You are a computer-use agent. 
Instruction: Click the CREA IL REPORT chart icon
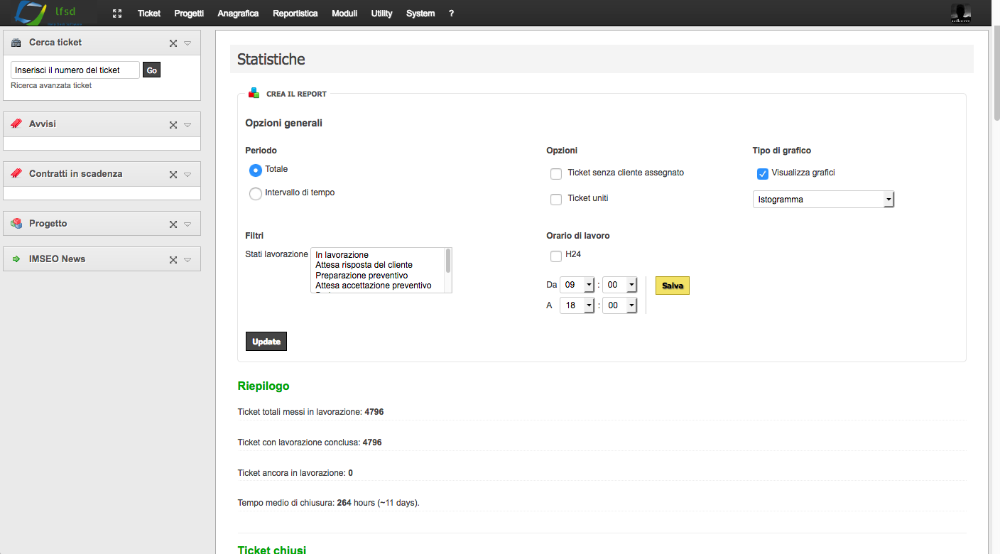[x=252, y=92]
